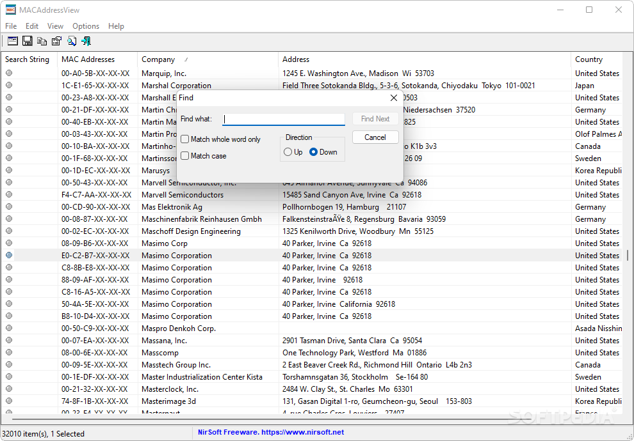Sort by the Search String column header
This screenshot has width=634, height=441.
click(x=29, y=59)
